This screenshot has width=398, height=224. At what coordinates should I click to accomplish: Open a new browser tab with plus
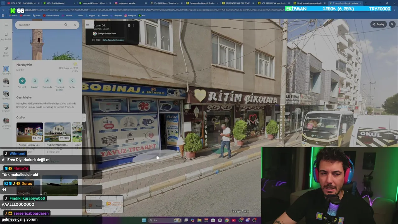tap(366, 3)
